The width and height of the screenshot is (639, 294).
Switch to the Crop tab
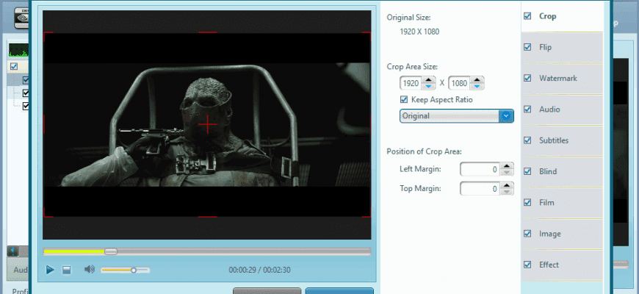coord(562,16)
